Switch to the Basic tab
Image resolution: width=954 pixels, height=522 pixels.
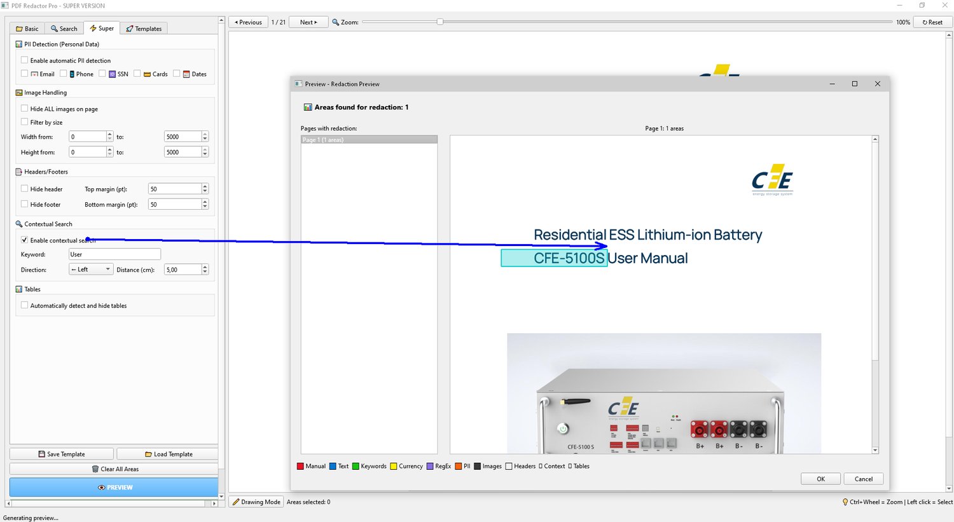point(27,29)
